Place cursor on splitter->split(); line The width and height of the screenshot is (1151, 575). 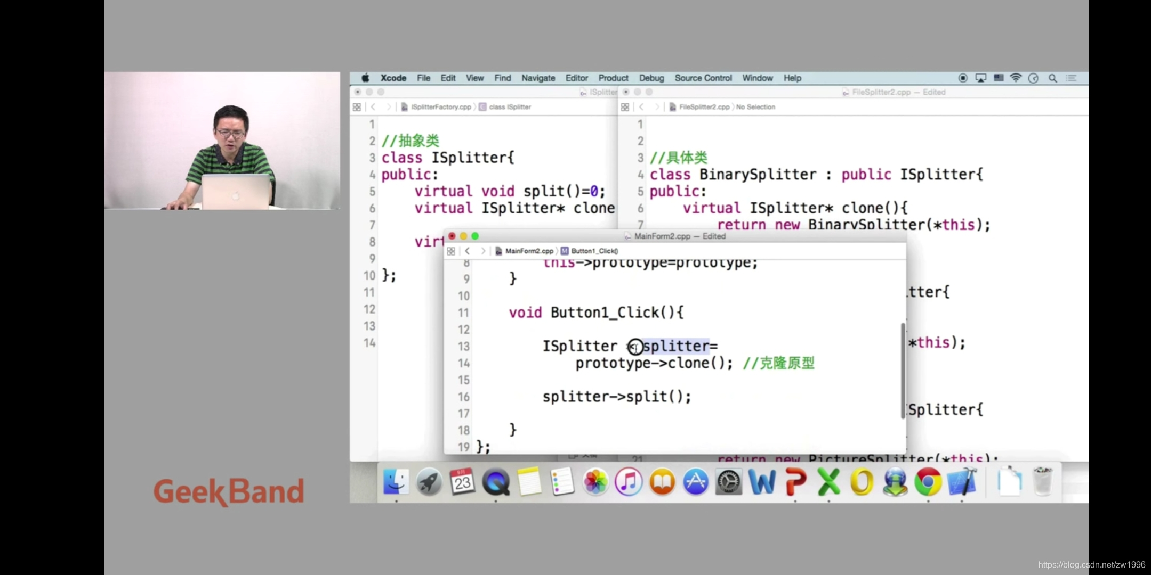pyautogui.click(x=616, y=397)
